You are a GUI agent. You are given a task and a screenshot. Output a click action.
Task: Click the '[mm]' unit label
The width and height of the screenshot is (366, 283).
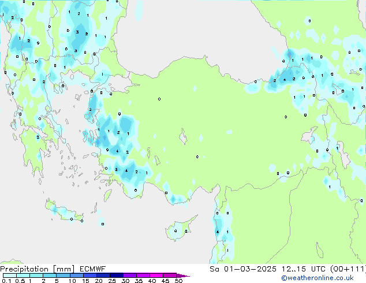(x=64, y=269)
